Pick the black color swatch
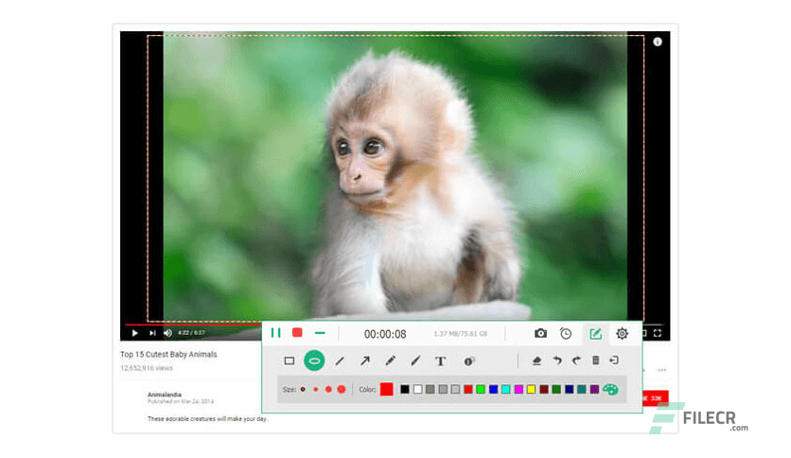This screenshot has width=791, height=458. pyautogui.click(x=405, y=390)
